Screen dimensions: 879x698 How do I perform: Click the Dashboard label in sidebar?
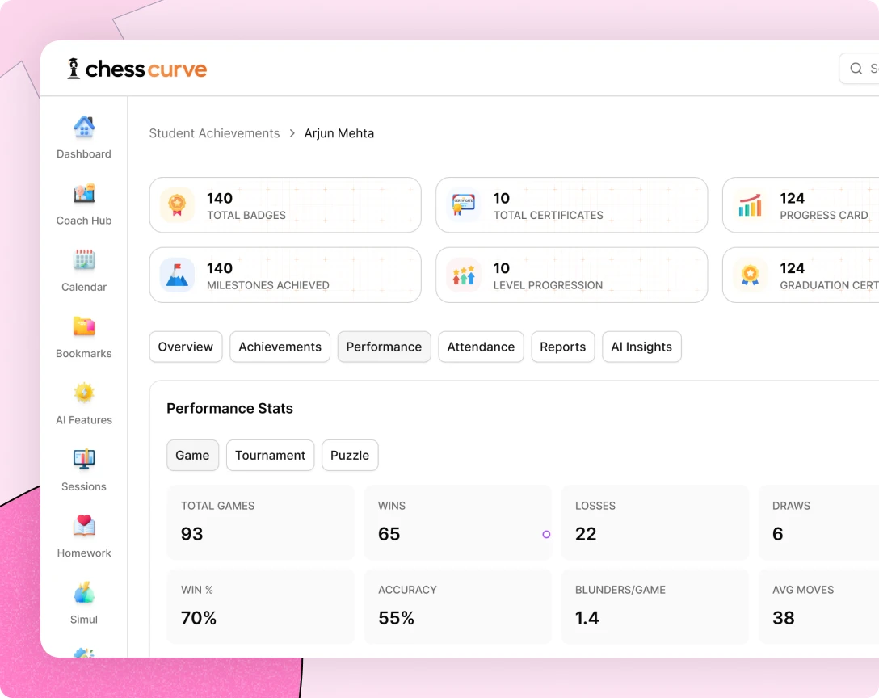point(84,154)
